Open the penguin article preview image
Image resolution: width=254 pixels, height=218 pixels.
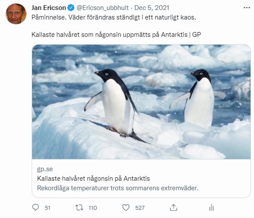pyautogui.click(x=141, y=102)
